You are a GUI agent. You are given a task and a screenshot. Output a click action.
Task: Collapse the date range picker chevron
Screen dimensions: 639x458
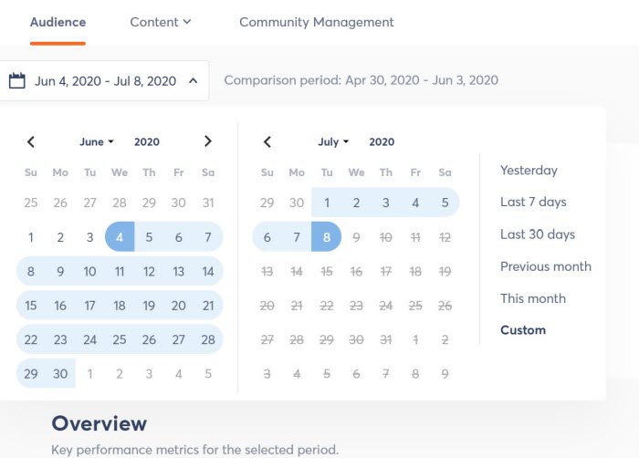[194, 80]
